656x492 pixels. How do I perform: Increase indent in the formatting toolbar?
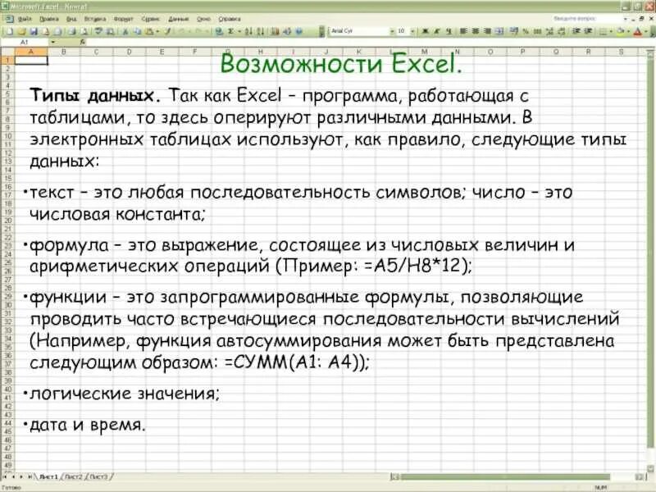point(588,31)
